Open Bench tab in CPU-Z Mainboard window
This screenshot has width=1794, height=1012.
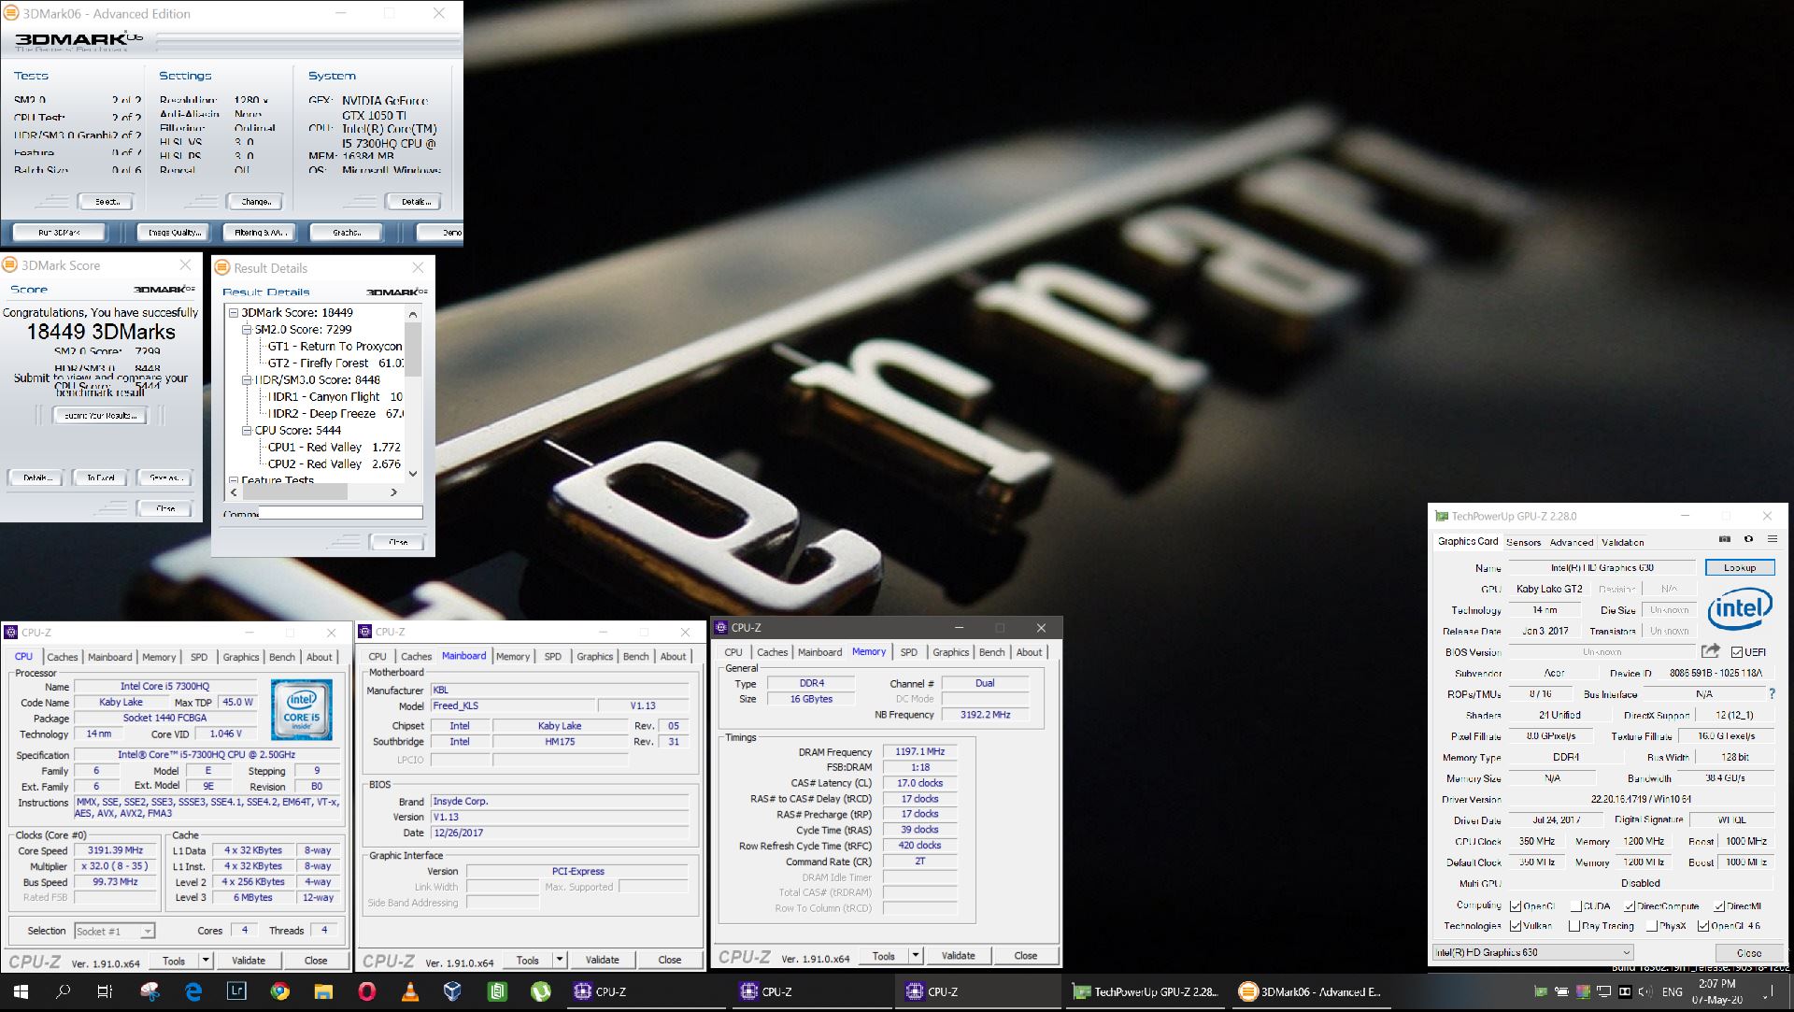coord(636,657)
